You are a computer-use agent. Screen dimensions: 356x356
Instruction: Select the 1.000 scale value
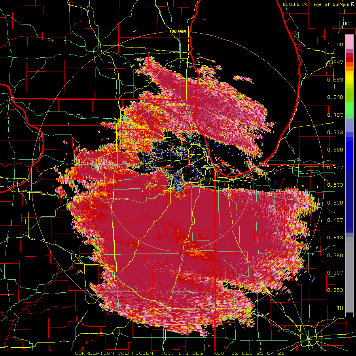pos(335,44)
